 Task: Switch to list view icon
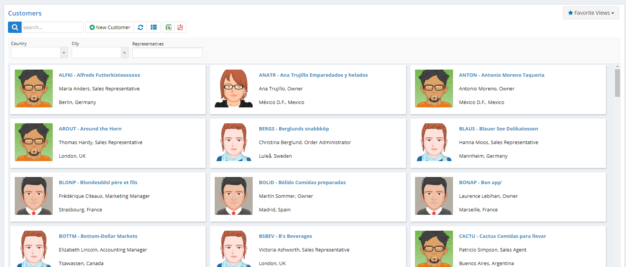pyautogui.click(x=154, y=27)
